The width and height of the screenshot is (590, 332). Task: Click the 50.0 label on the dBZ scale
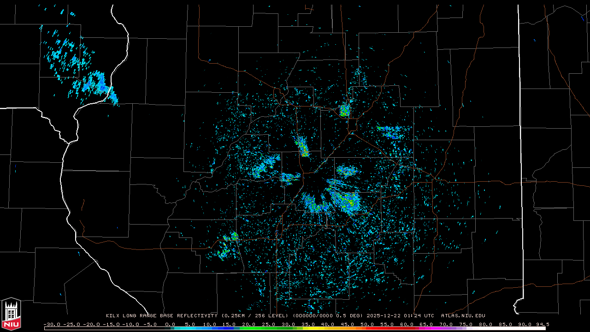[x=367, y=324]
